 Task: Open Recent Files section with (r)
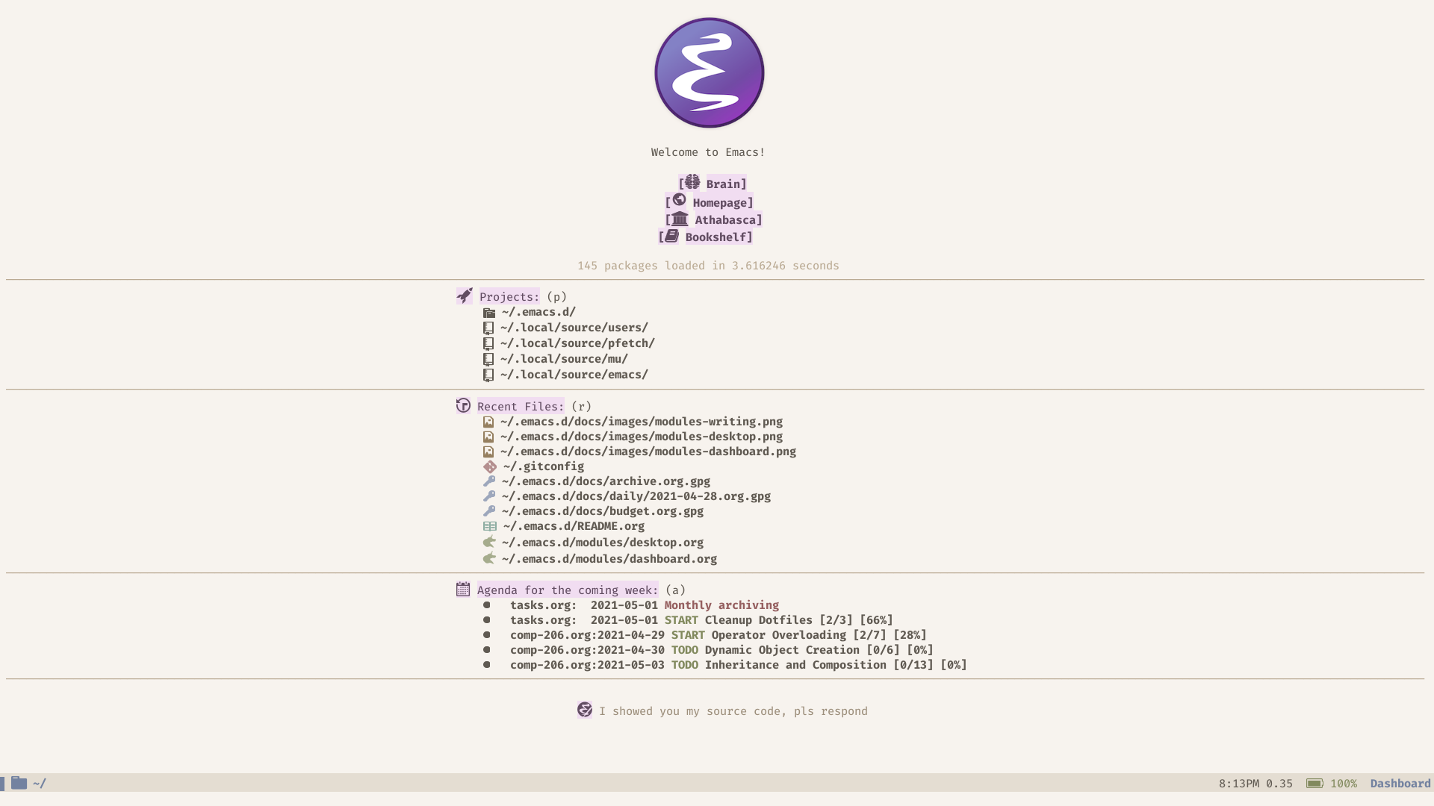click(x=521, y=405)
